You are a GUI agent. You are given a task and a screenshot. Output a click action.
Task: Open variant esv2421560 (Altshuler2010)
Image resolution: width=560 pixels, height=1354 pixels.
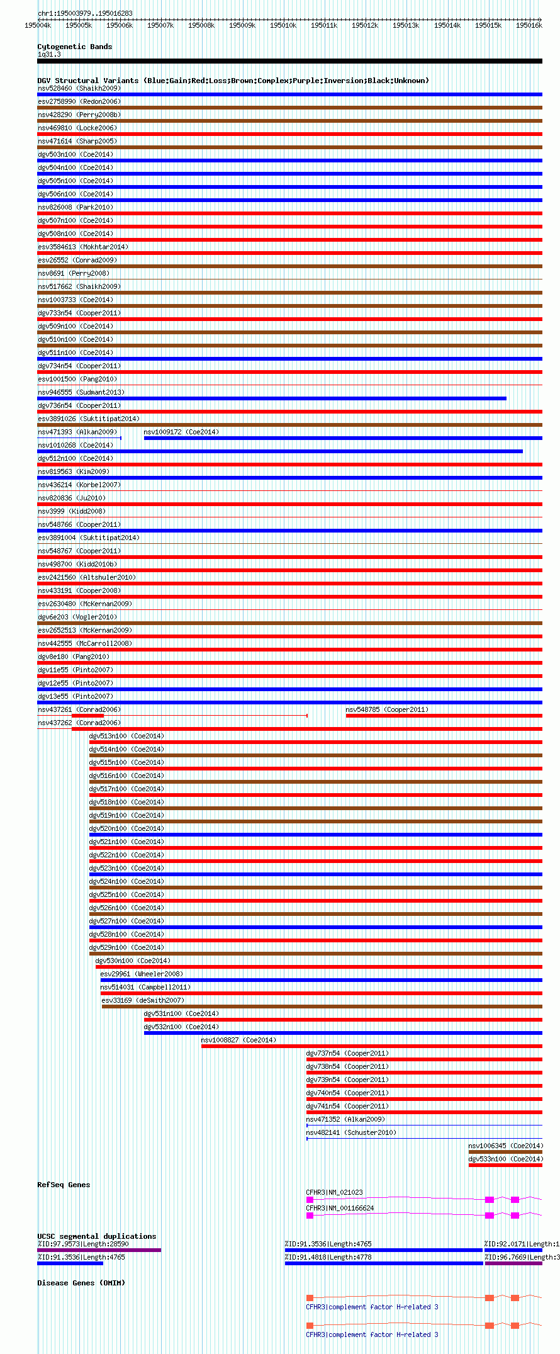pos(86,577)
